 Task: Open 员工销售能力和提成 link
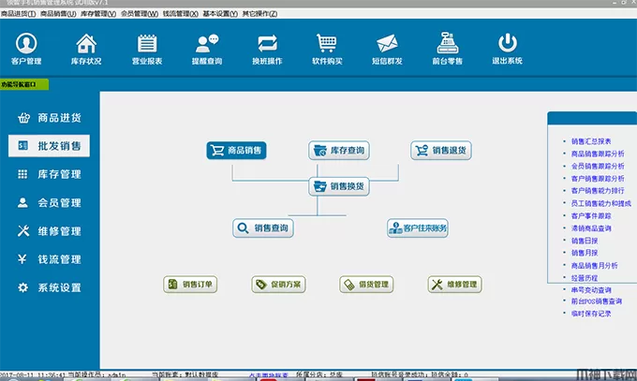(600, 203)
